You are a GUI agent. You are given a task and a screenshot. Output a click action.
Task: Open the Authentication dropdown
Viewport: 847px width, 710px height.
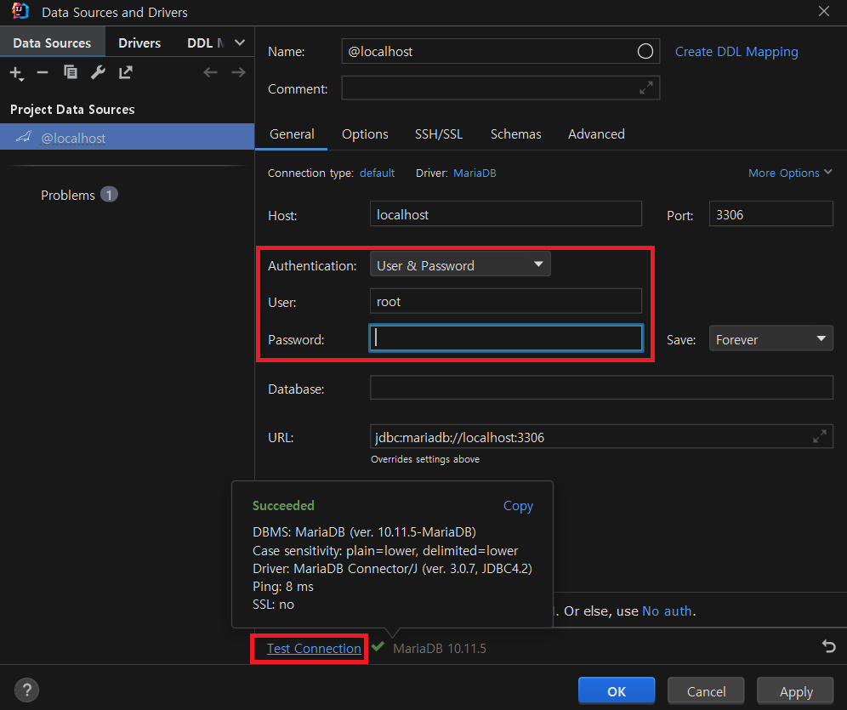(460, 264)
